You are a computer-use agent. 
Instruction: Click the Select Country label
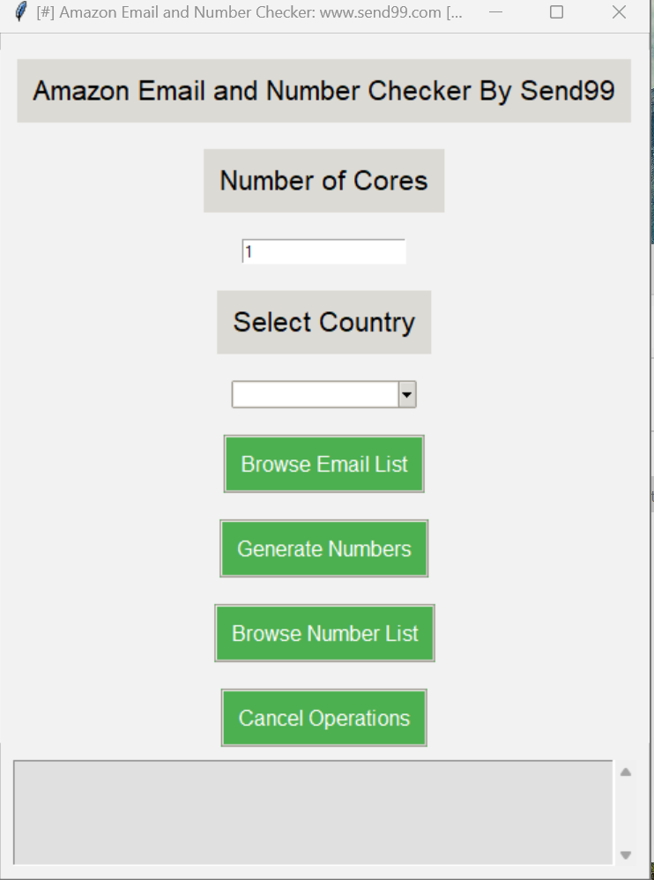point(323,322)
